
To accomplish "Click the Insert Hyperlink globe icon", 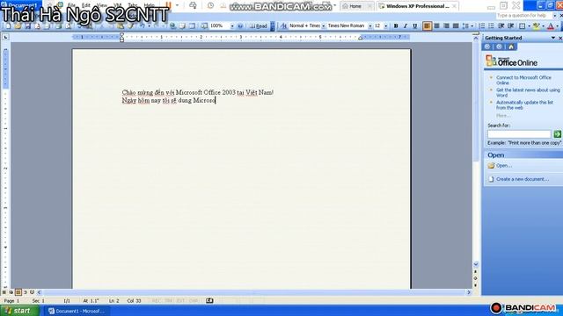I will (172, 26).
